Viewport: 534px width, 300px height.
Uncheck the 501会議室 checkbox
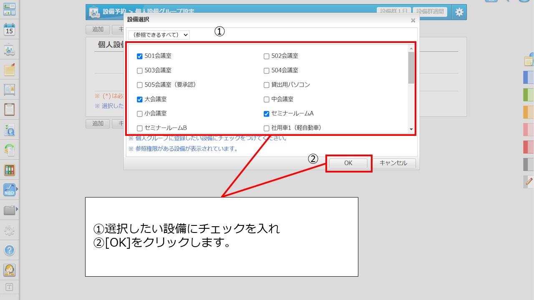(x=140, y=56)
